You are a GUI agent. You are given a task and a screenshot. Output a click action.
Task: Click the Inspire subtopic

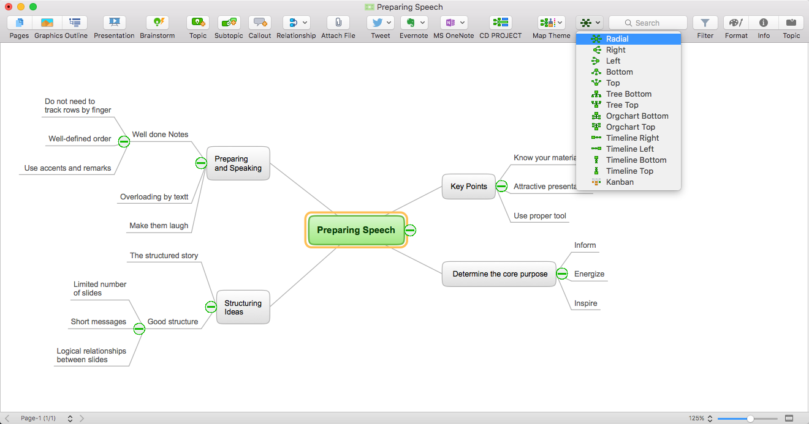click(x=586, y=303)
